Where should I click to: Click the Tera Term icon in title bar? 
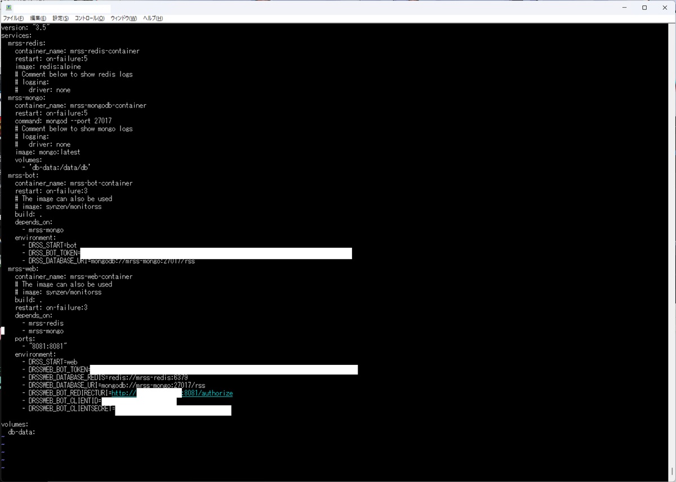tap(9, 8)
